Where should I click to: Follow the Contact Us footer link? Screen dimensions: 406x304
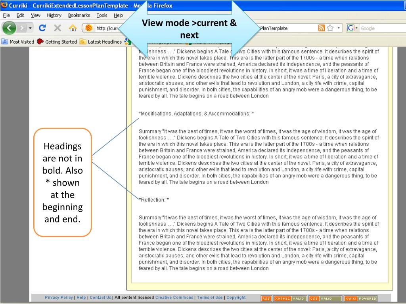[100, 297]
